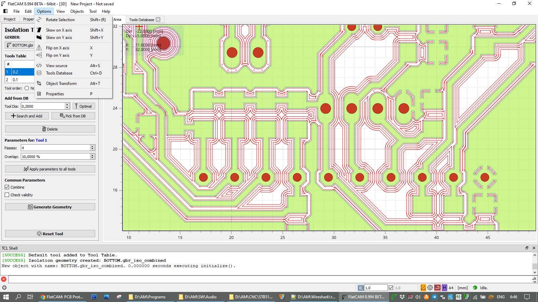
Task: Uncheck the Combine checkbox
Action: click(7, 187)
